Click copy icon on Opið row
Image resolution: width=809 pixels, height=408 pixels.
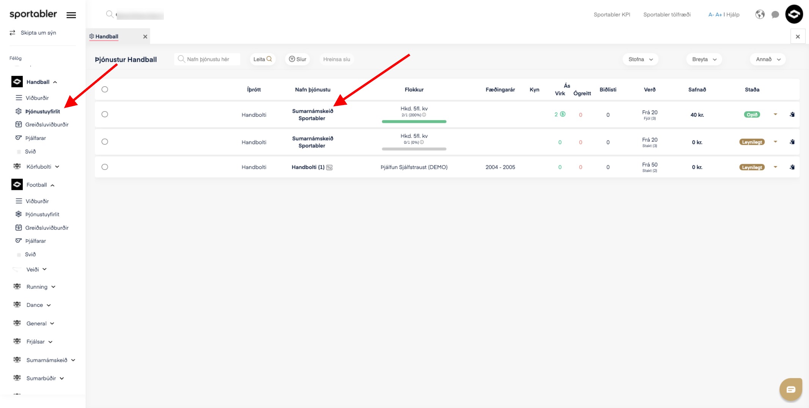pos(792,115)
